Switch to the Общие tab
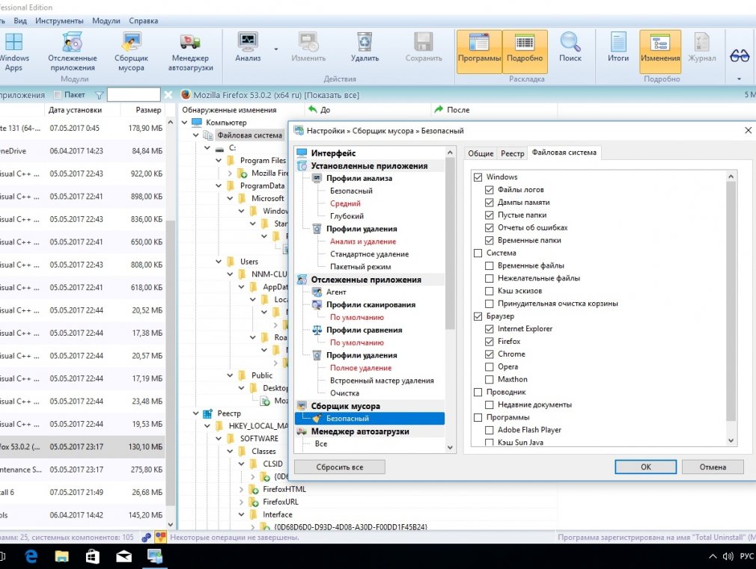Image resolution: width=756 pixels, height=569 pixels. pos(481,153)
